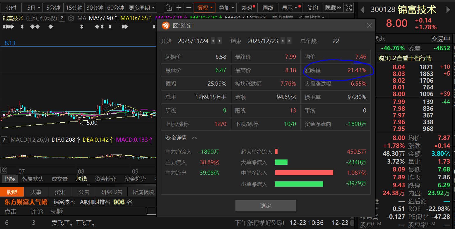Click the double-left arrow under the chart

tap(4, 170)
